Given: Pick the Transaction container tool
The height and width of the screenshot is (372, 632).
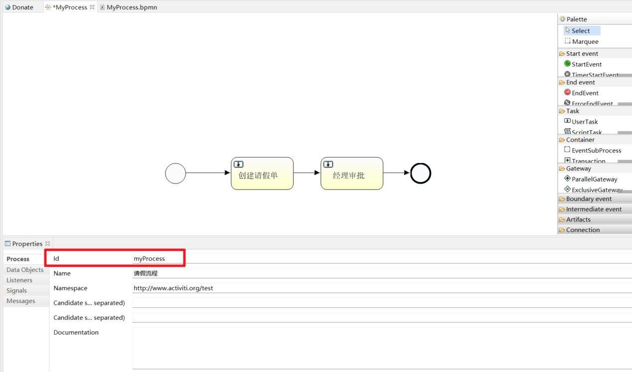Looking at the screenshot, I should click(589, 160).
